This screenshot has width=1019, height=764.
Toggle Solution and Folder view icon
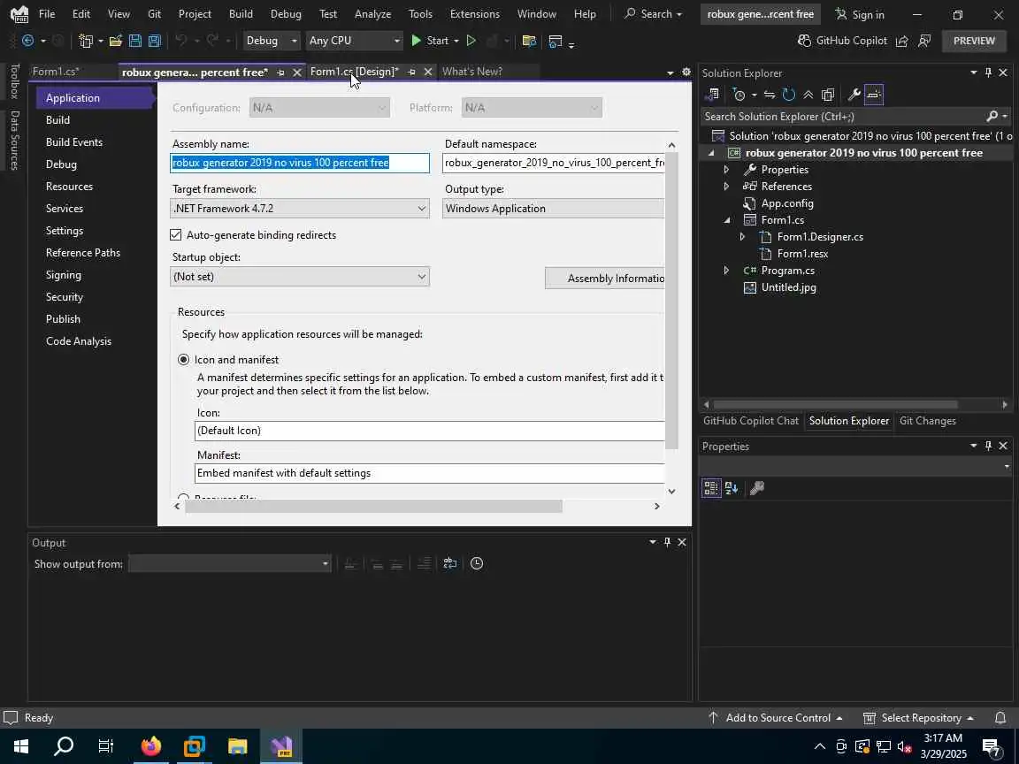[x=711, y=95]
